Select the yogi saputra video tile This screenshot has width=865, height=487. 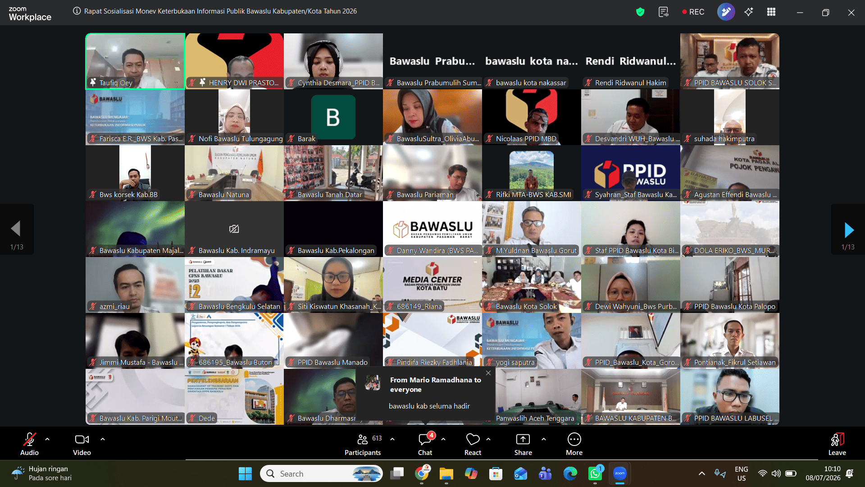point(532,341)
